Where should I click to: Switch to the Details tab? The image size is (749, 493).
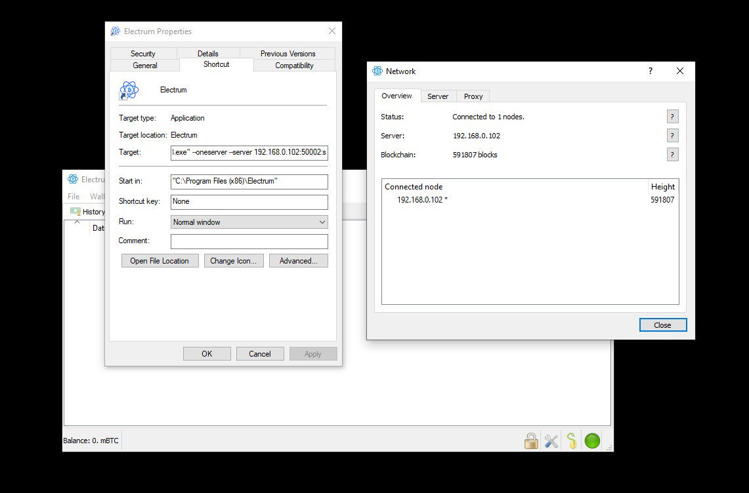pos(208,54)
